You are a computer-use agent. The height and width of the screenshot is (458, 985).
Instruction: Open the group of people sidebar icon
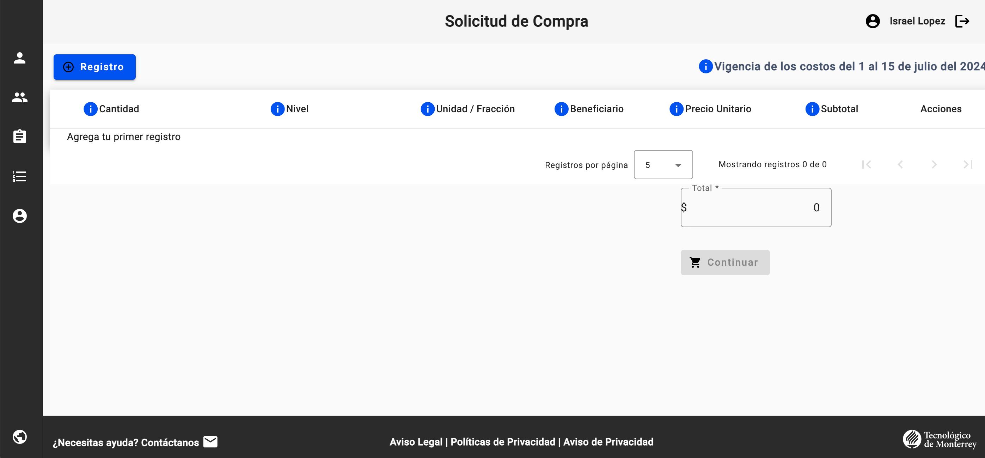[19, 98]
